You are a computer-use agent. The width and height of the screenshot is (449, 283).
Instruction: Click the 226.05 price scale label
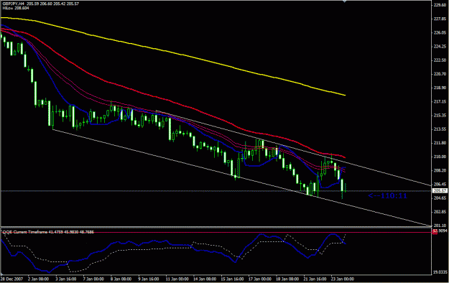click(440, 32)
